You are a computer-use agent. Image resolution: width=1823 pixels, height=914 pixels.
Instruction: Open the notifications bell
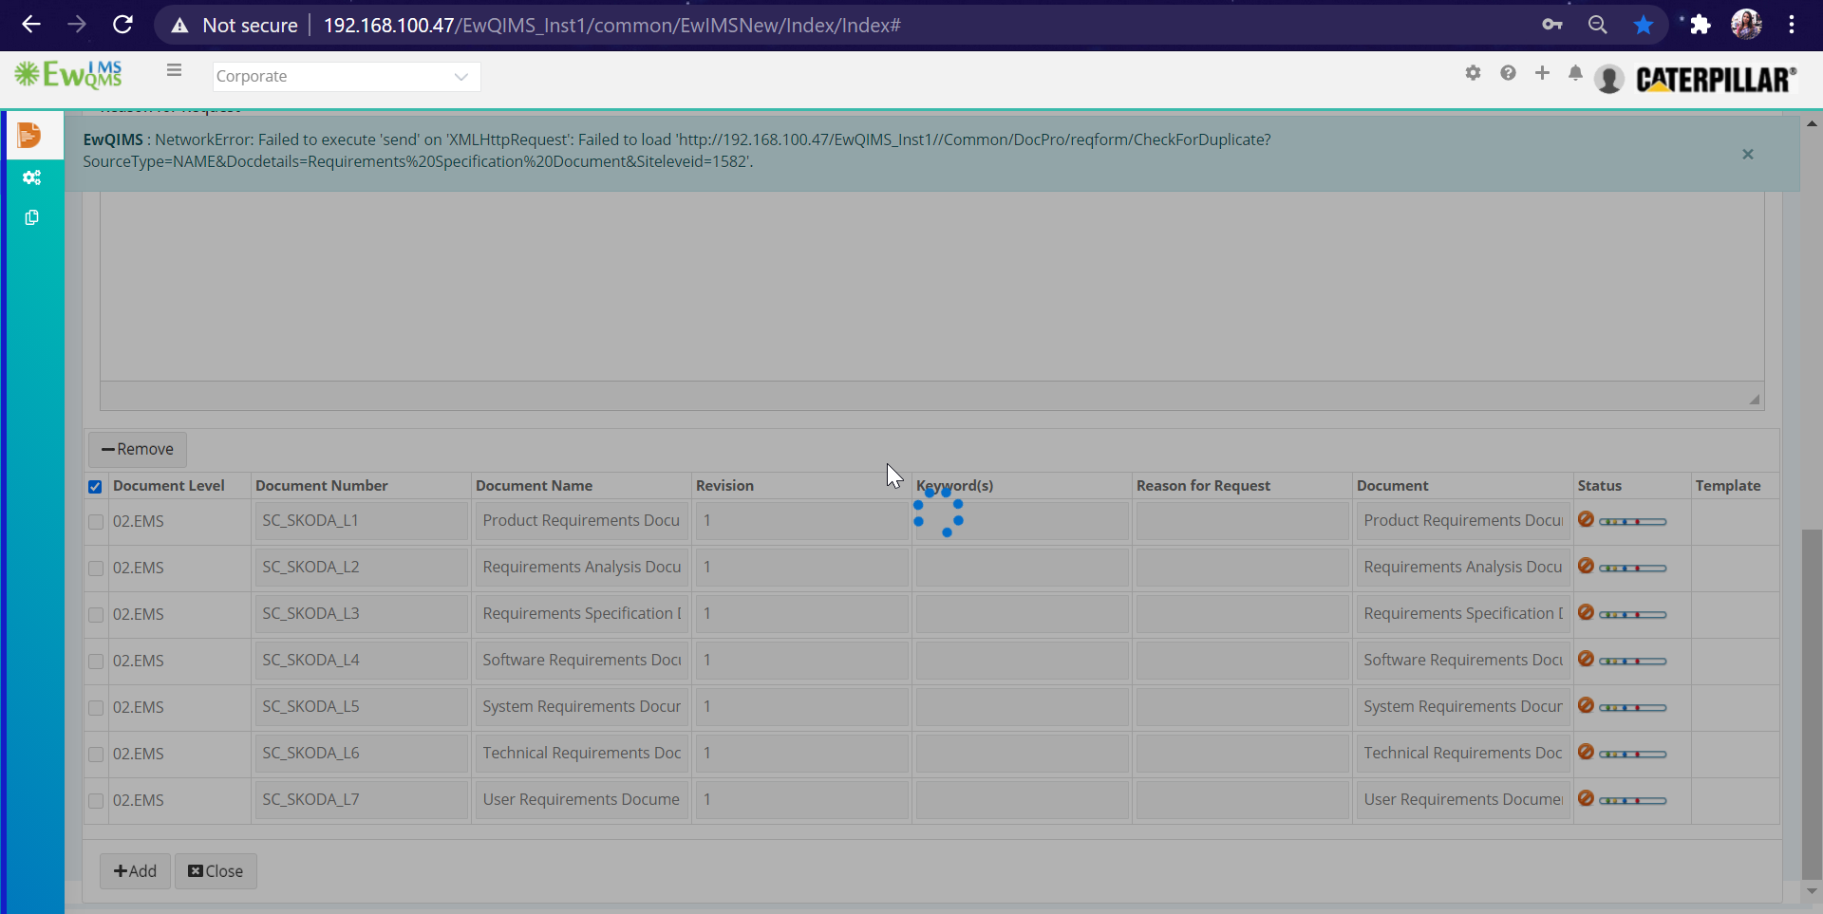click(1575, 73)
